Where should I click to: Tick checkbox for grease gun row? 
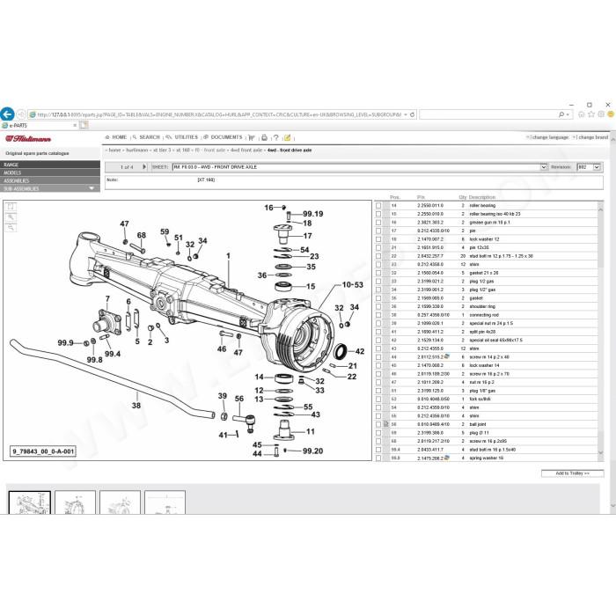tap(378, 223)
